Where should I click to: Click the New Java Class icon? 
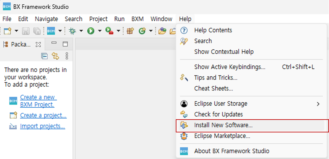[142, 31]
